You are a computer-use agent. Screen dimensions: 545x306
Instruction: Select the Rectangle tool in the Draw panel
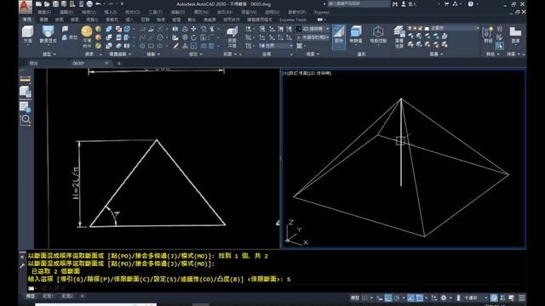tap(151, 46)
